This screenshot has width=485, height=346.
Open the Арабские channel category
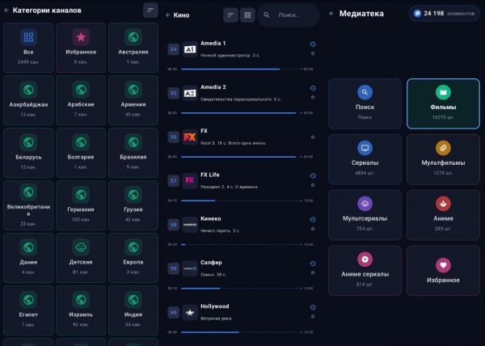click(81, 100)
